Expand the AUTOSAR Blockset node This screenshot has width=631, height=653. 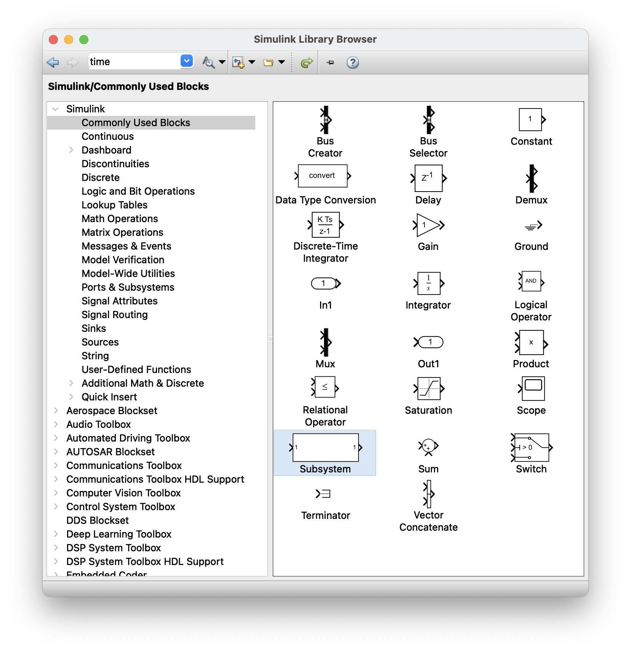pos(56,451)
